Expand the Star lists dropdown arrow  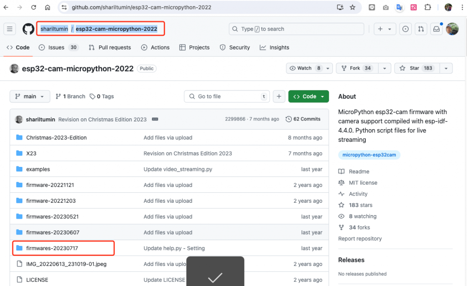click(446, 68)
